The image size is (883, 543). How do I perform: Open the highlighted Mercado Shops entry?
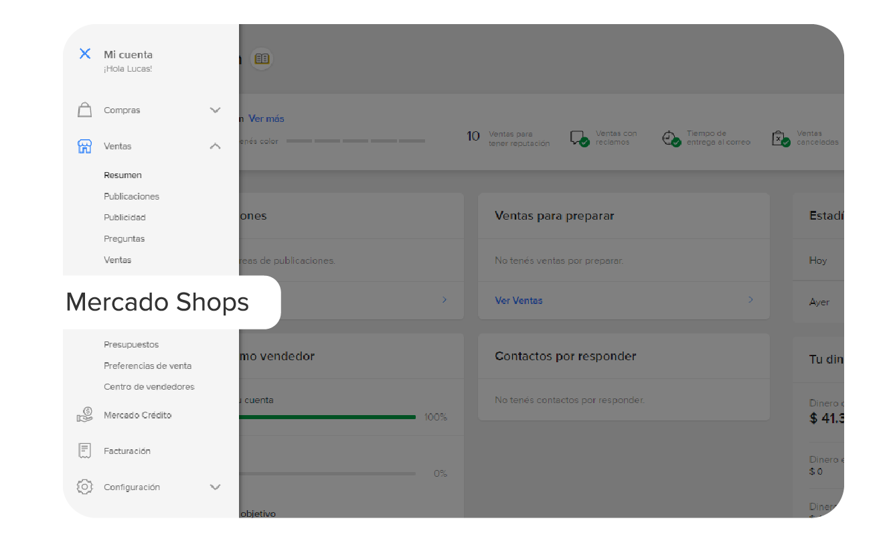click(157, 302)
